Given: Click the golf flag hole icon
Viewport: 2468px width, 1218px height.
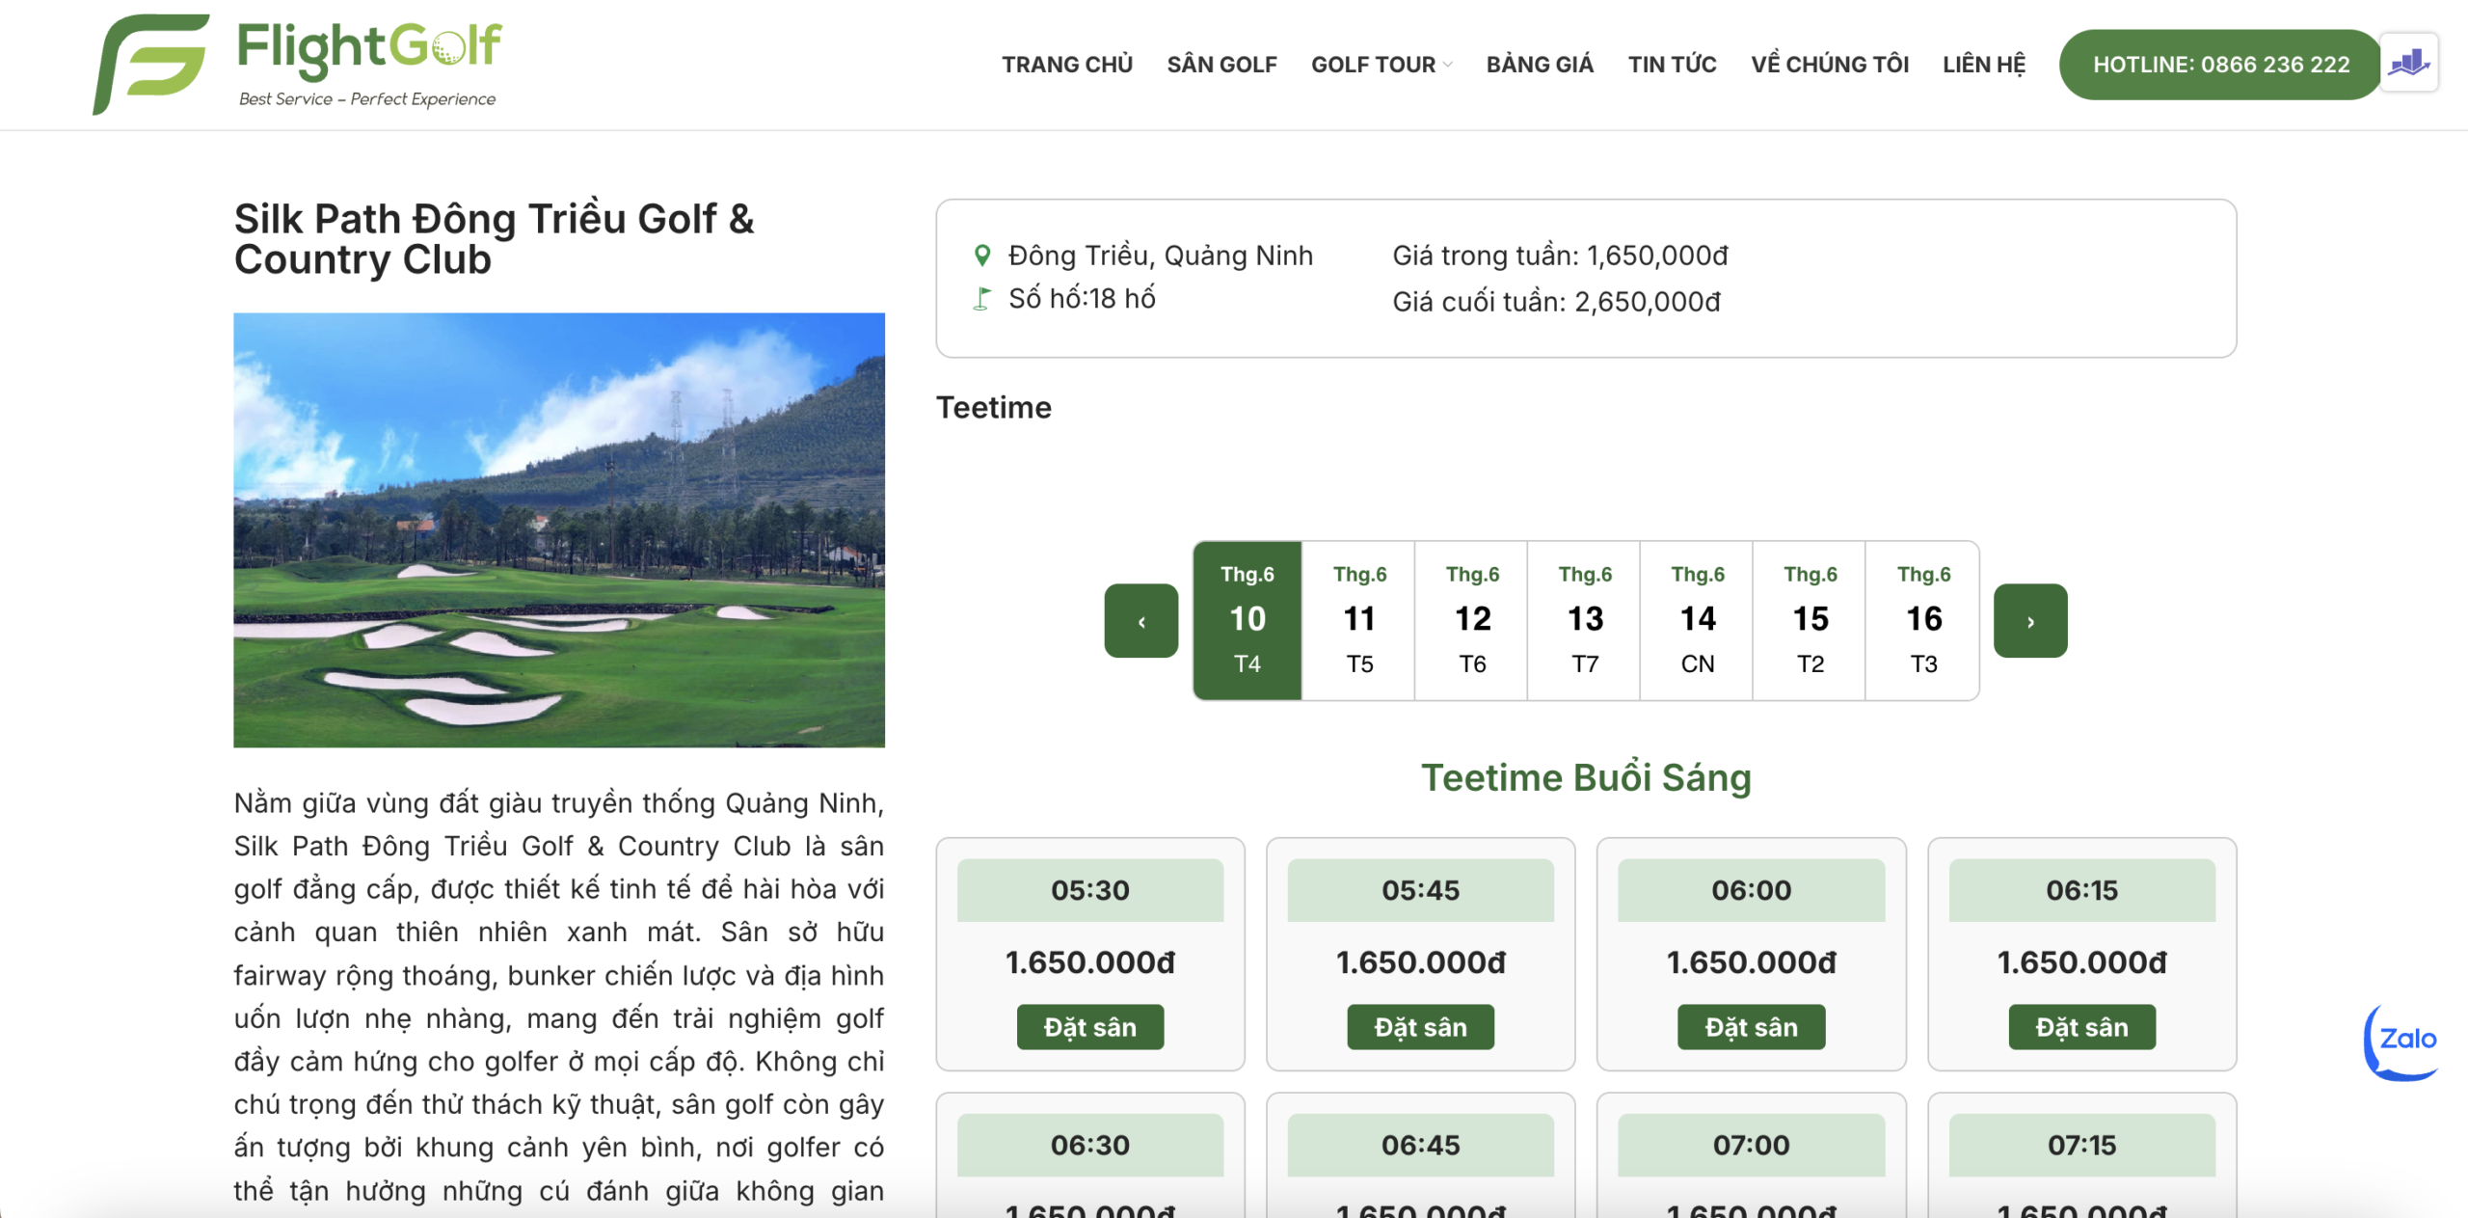Looking at the screenshot, I should coord(981,299).
